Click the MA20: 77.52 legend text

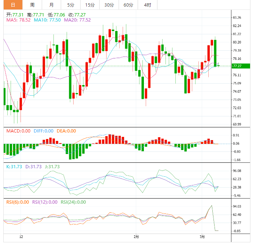tap(78, 20)
